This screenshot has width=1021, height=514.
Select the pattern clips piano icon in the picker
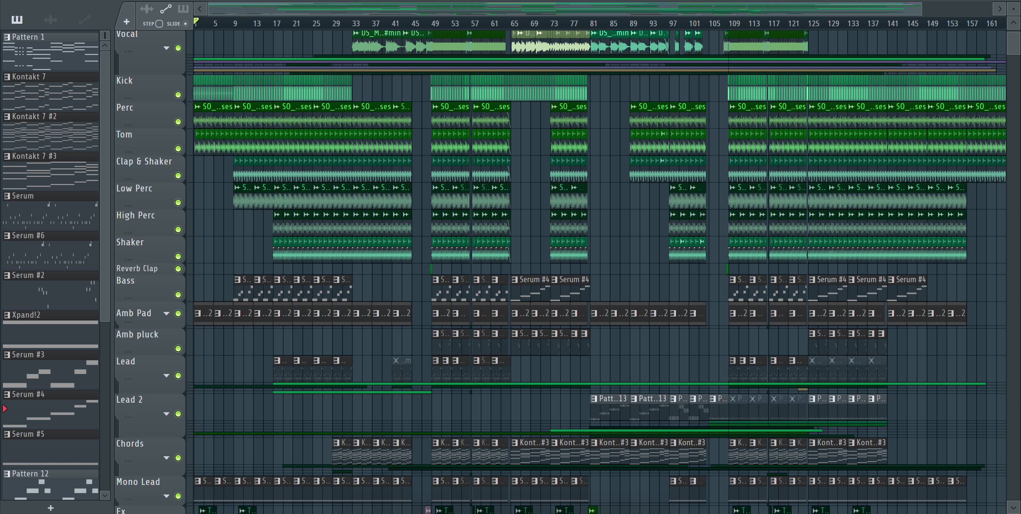pos(17,19)
